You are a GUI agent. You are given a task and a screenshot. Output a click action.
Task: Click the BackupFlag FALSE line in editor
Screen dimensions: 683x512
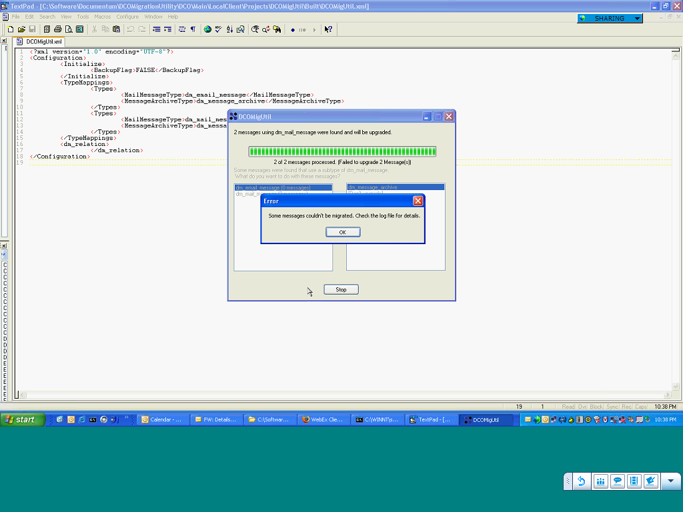click(147, 70)
